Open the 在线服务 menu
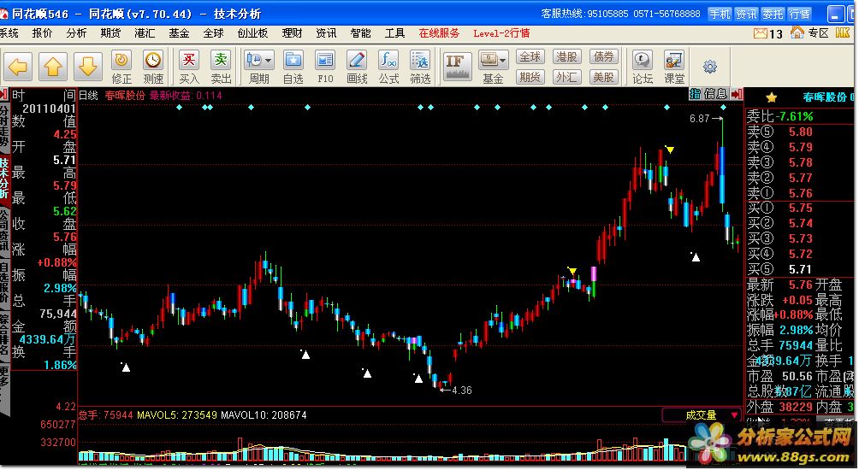The image size is (859, 470). [x=440, y=33]
